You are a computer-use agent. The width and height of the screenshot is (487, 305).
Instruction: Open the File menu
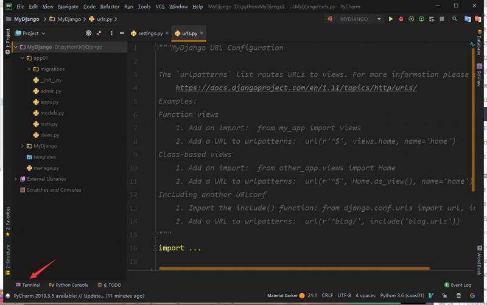(x=20, y=6)
